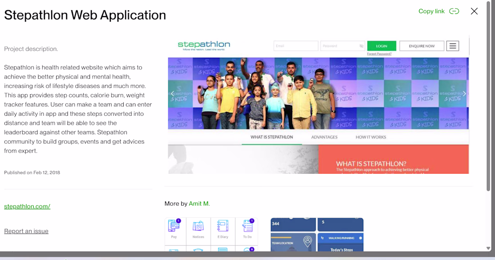Click the vertical scrollbar thumb
The width and height of the screenshot is (495, 260).
[488, 96]
